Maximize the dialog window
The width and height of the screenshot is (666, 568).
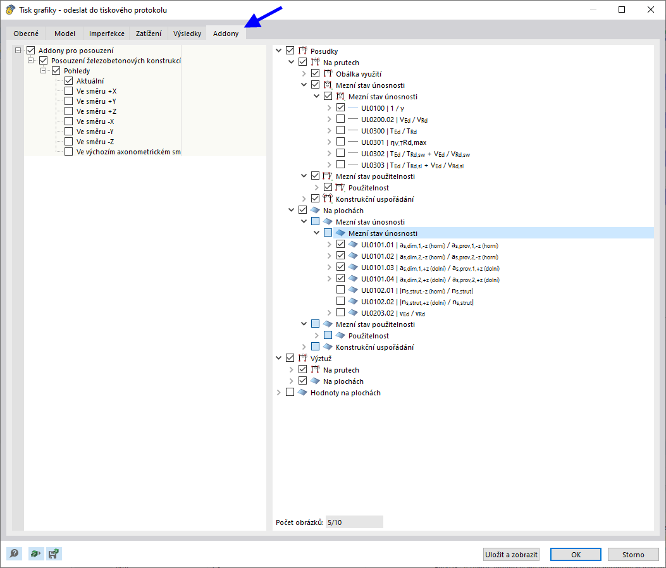[621, 9]
